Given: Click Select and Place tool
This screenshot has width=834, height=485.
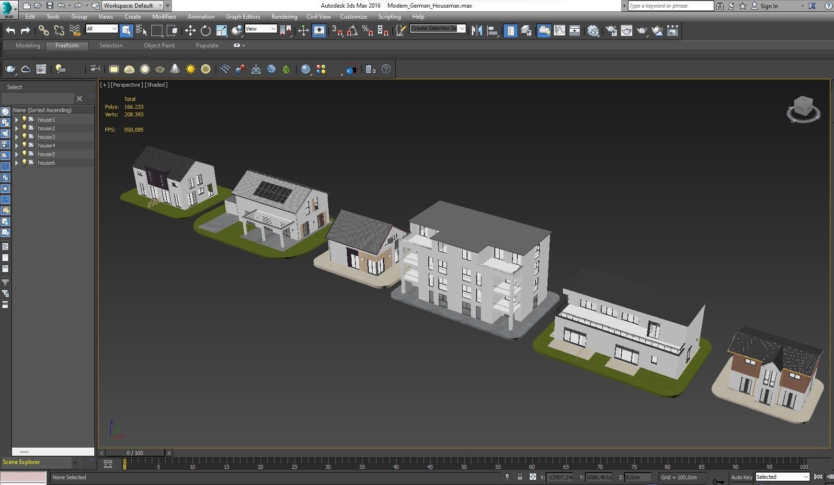Looking at the screenshot, I should coord(237,31).
